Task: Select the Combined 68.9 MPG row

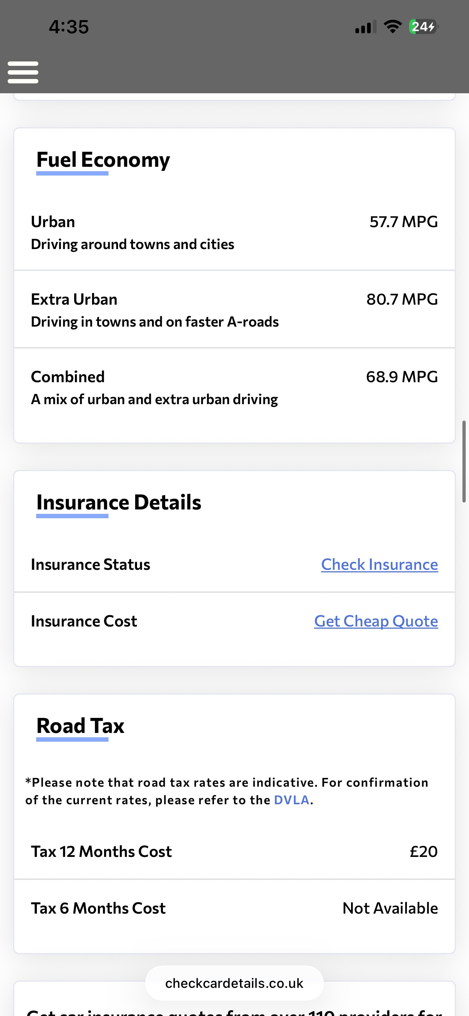Action: (x=234, y=388)
